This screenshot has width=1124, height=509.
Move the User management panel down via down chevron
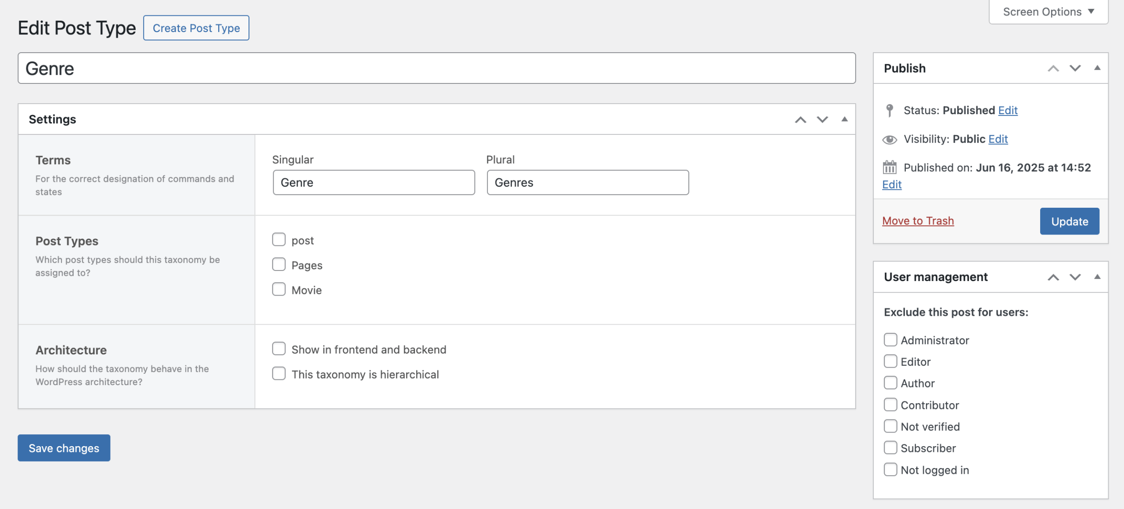pos(1075,277)
